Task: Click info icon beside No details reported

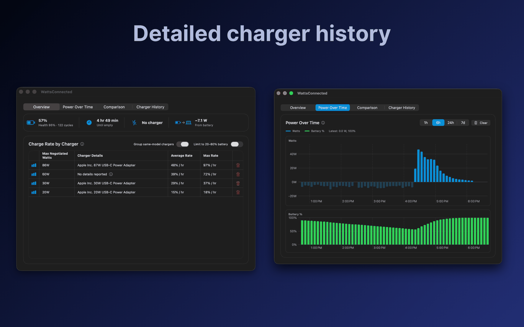Action: 111,174
